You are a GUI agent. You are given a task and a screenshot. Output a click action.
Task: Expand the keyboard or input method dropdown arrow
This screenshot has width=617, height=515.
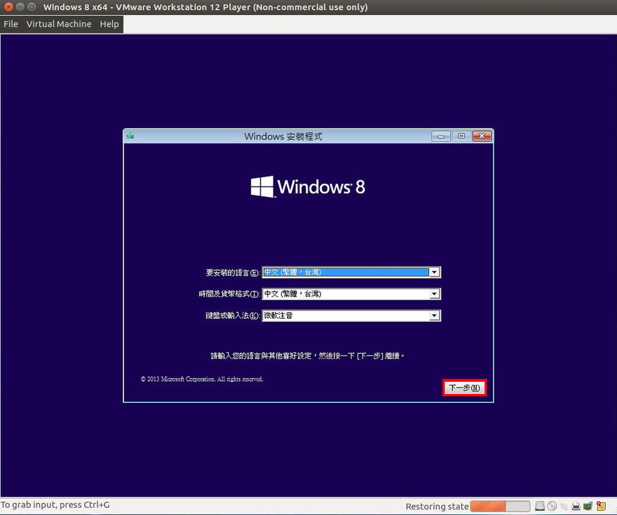tap(434, 315)
